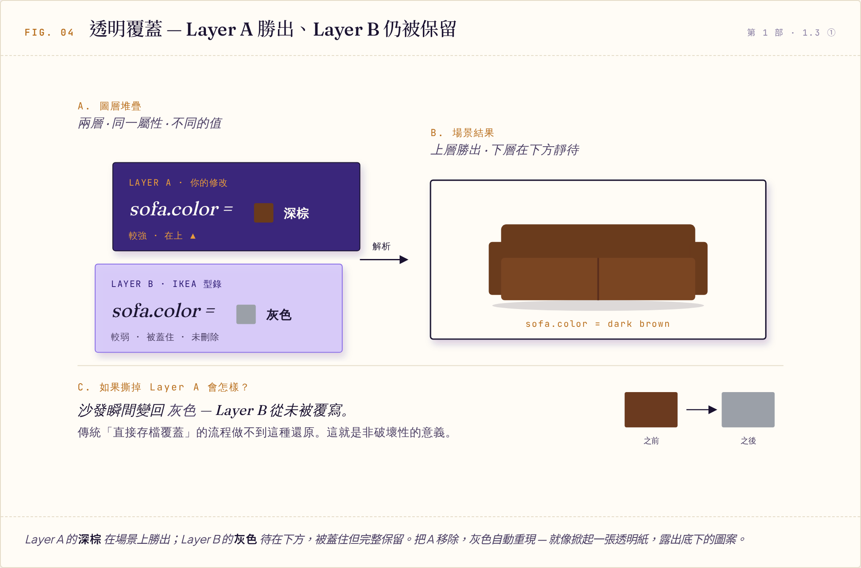Click the '之前' label under the brown swatch
This screenshot has height=568, width=861.
point(651,441)
